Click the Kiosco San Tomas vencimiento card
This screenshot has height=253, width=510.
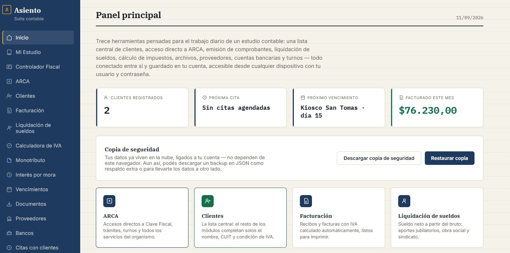[339, 107]
